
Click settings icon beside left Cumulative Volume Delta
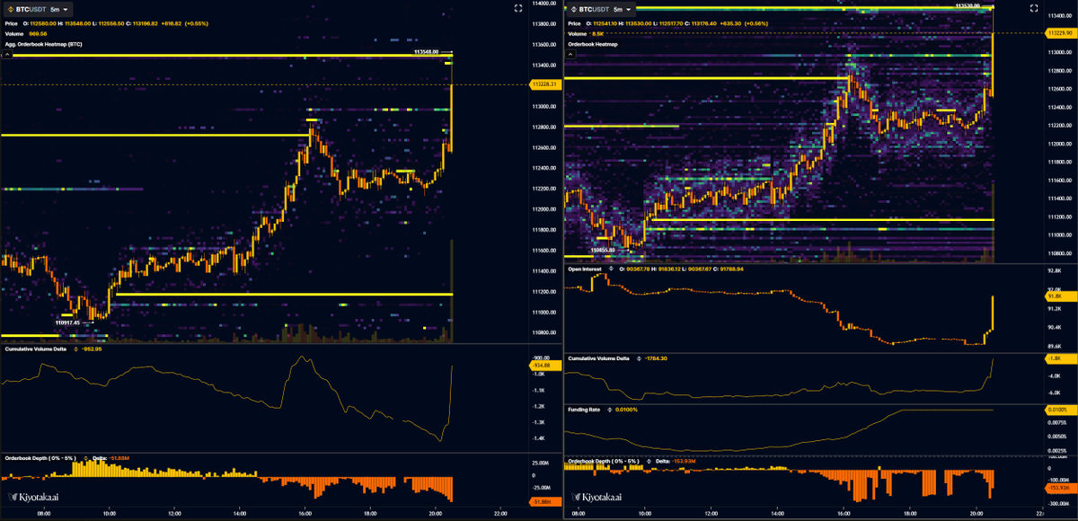point(75,349)
